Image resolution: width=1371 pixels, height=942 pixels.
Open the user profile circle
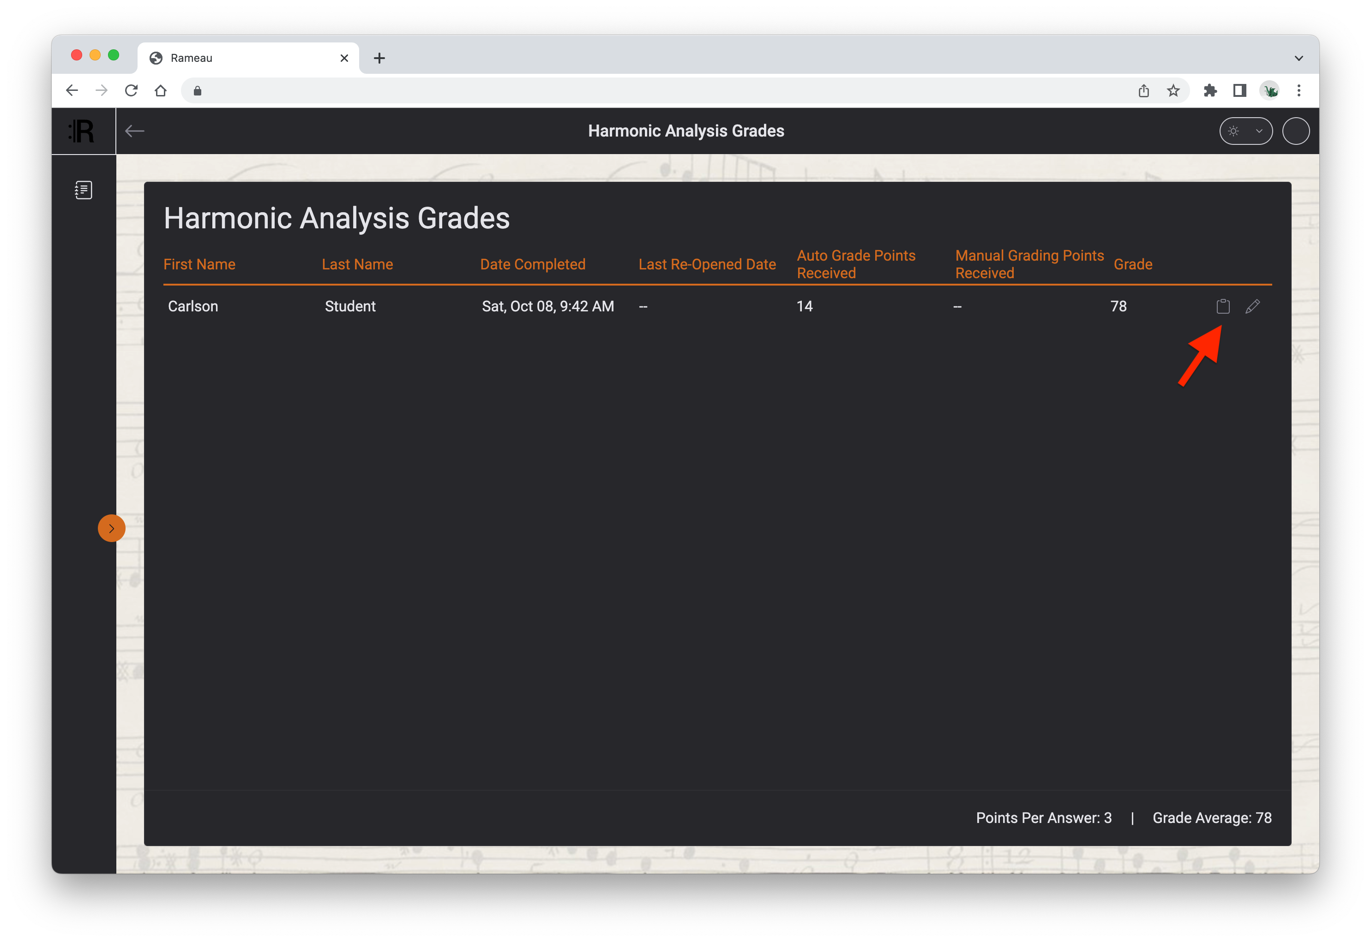[1295, 131]
